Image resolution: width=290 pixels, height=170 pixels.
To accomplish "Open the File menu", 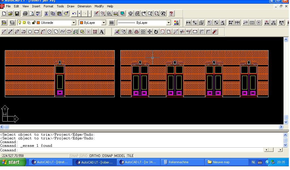I will (8, 6).
